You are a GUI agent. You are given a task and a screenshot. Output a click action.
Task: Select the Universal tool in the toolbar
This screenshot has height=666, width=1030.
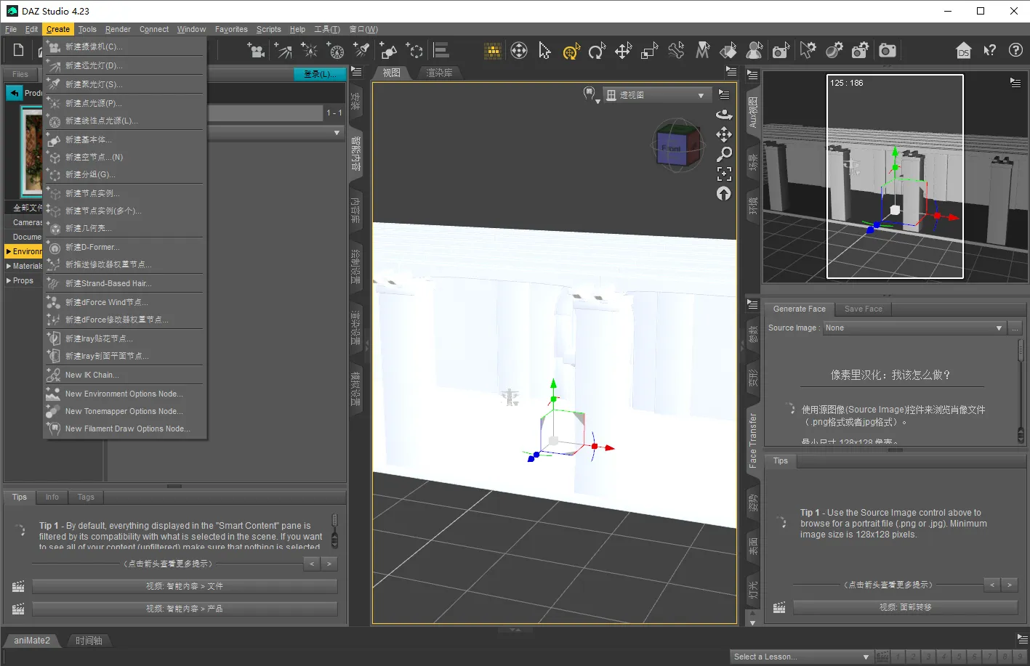coord(571,50)
